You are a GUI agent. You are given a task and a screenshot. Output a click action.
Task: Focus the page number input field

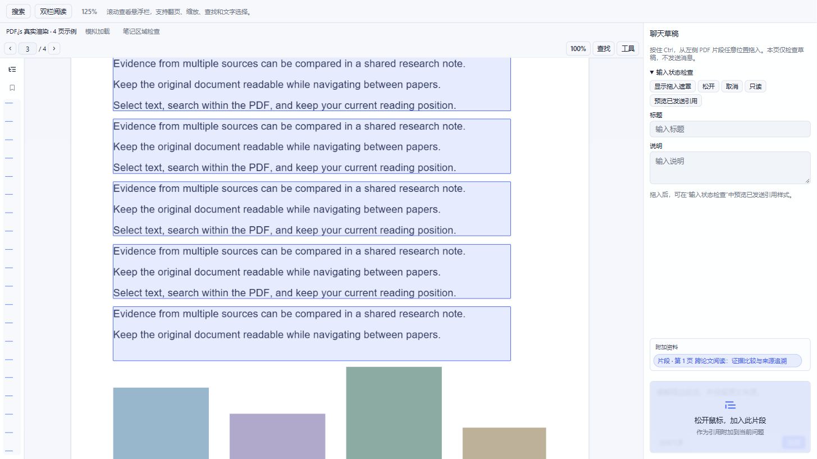click(28, 49)
